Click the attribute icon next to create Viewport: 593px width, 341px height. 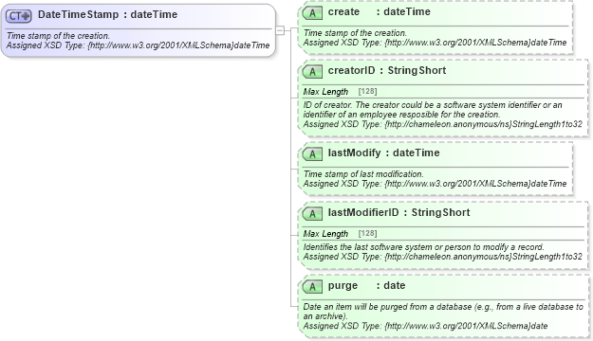tap(312, 13)
